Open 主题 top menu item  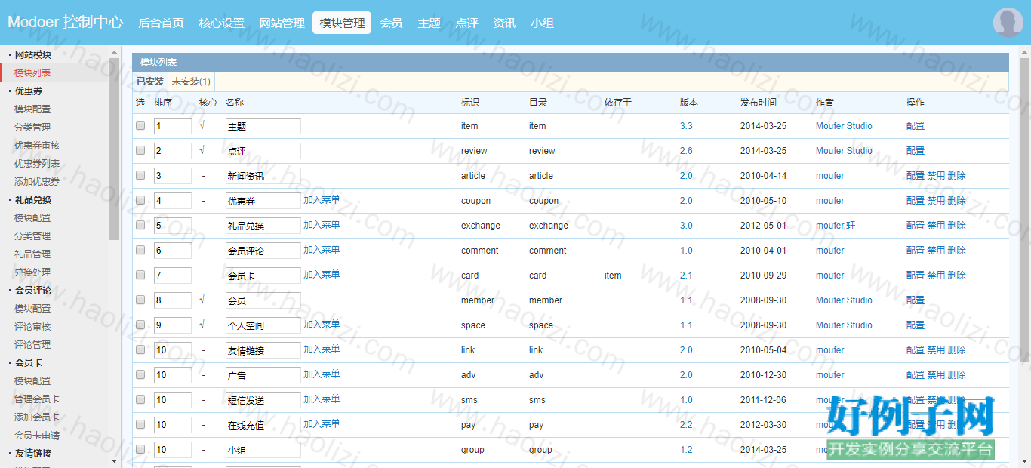(429, 23)
